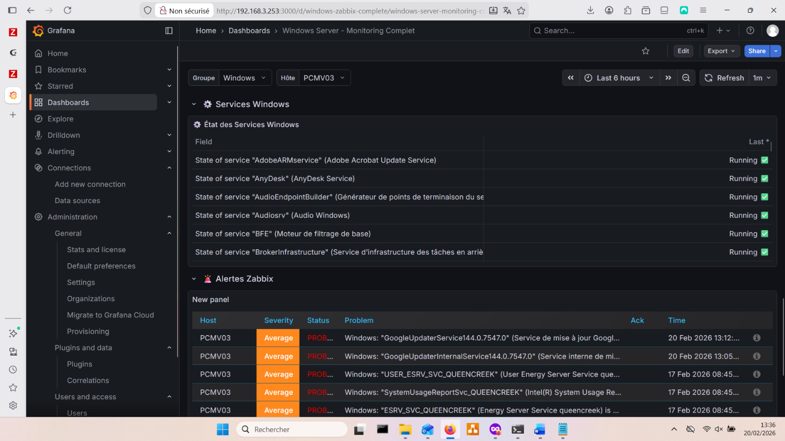
Task: Focus the Grafana Search field
Action: pos(619,30)
